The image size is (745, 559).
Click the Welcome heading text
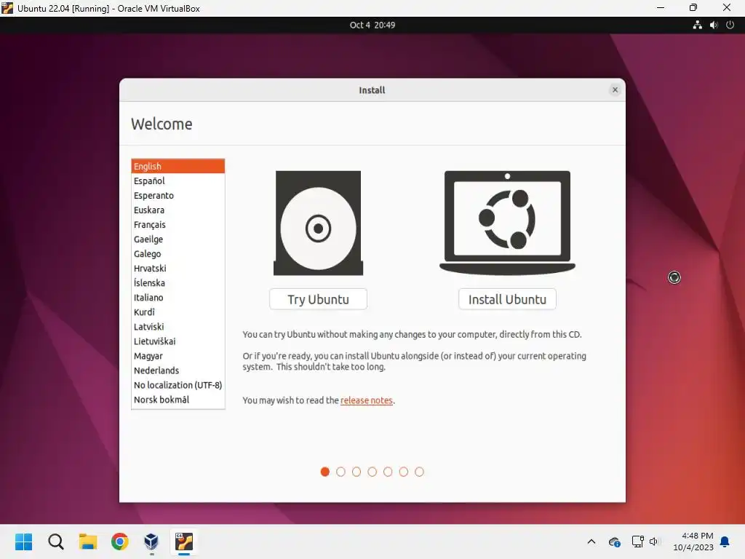click(x=162, y=124)
